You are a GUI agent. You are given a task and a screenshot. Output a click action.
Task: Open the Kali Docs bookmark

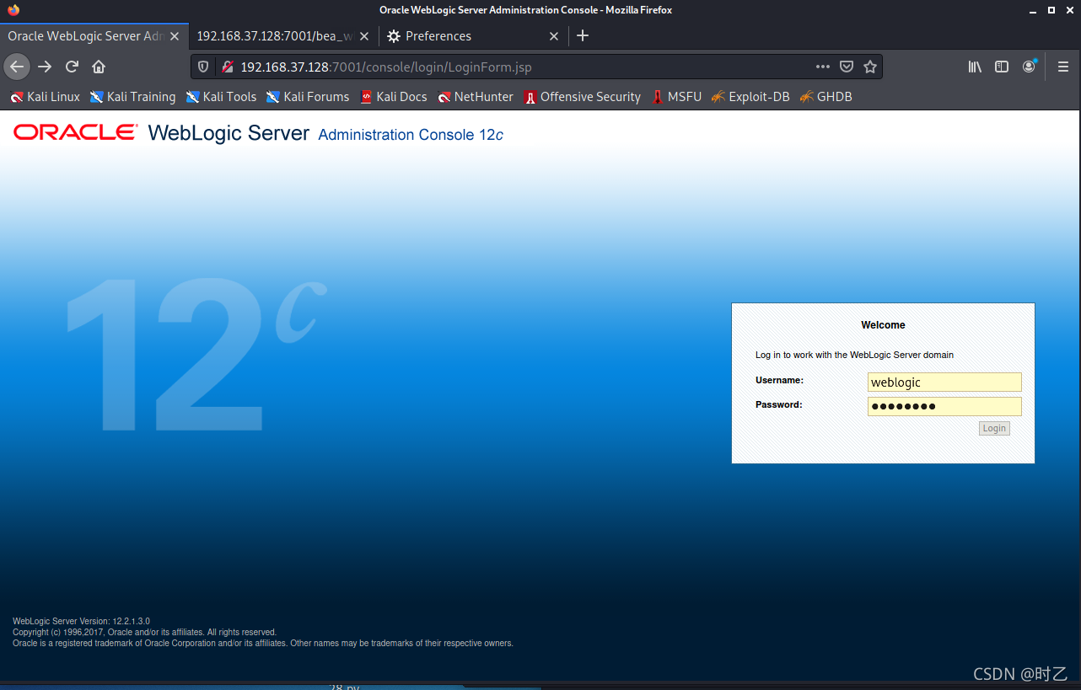(393, 97)
